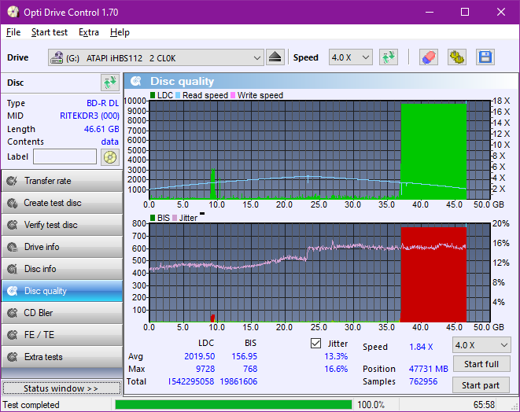Select Extra tests in sidebar
Image resolution: width=520 pixels, height=412 pixels.
pyautogui.click(x=62, y=357)
